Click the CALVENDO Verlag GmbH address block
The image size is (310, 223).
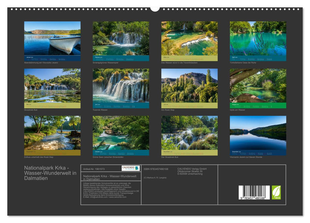192,171
